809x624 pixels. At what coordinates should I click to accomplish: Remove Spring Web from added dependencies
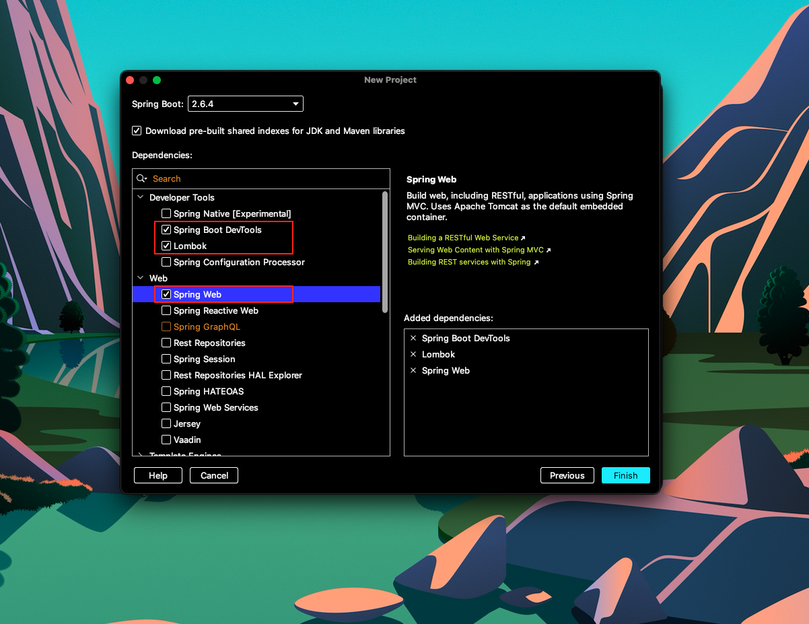point(413,370)
